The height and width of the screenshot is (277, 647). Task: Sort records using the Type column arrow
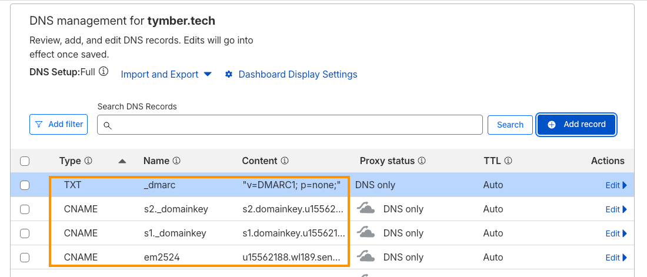122,161
